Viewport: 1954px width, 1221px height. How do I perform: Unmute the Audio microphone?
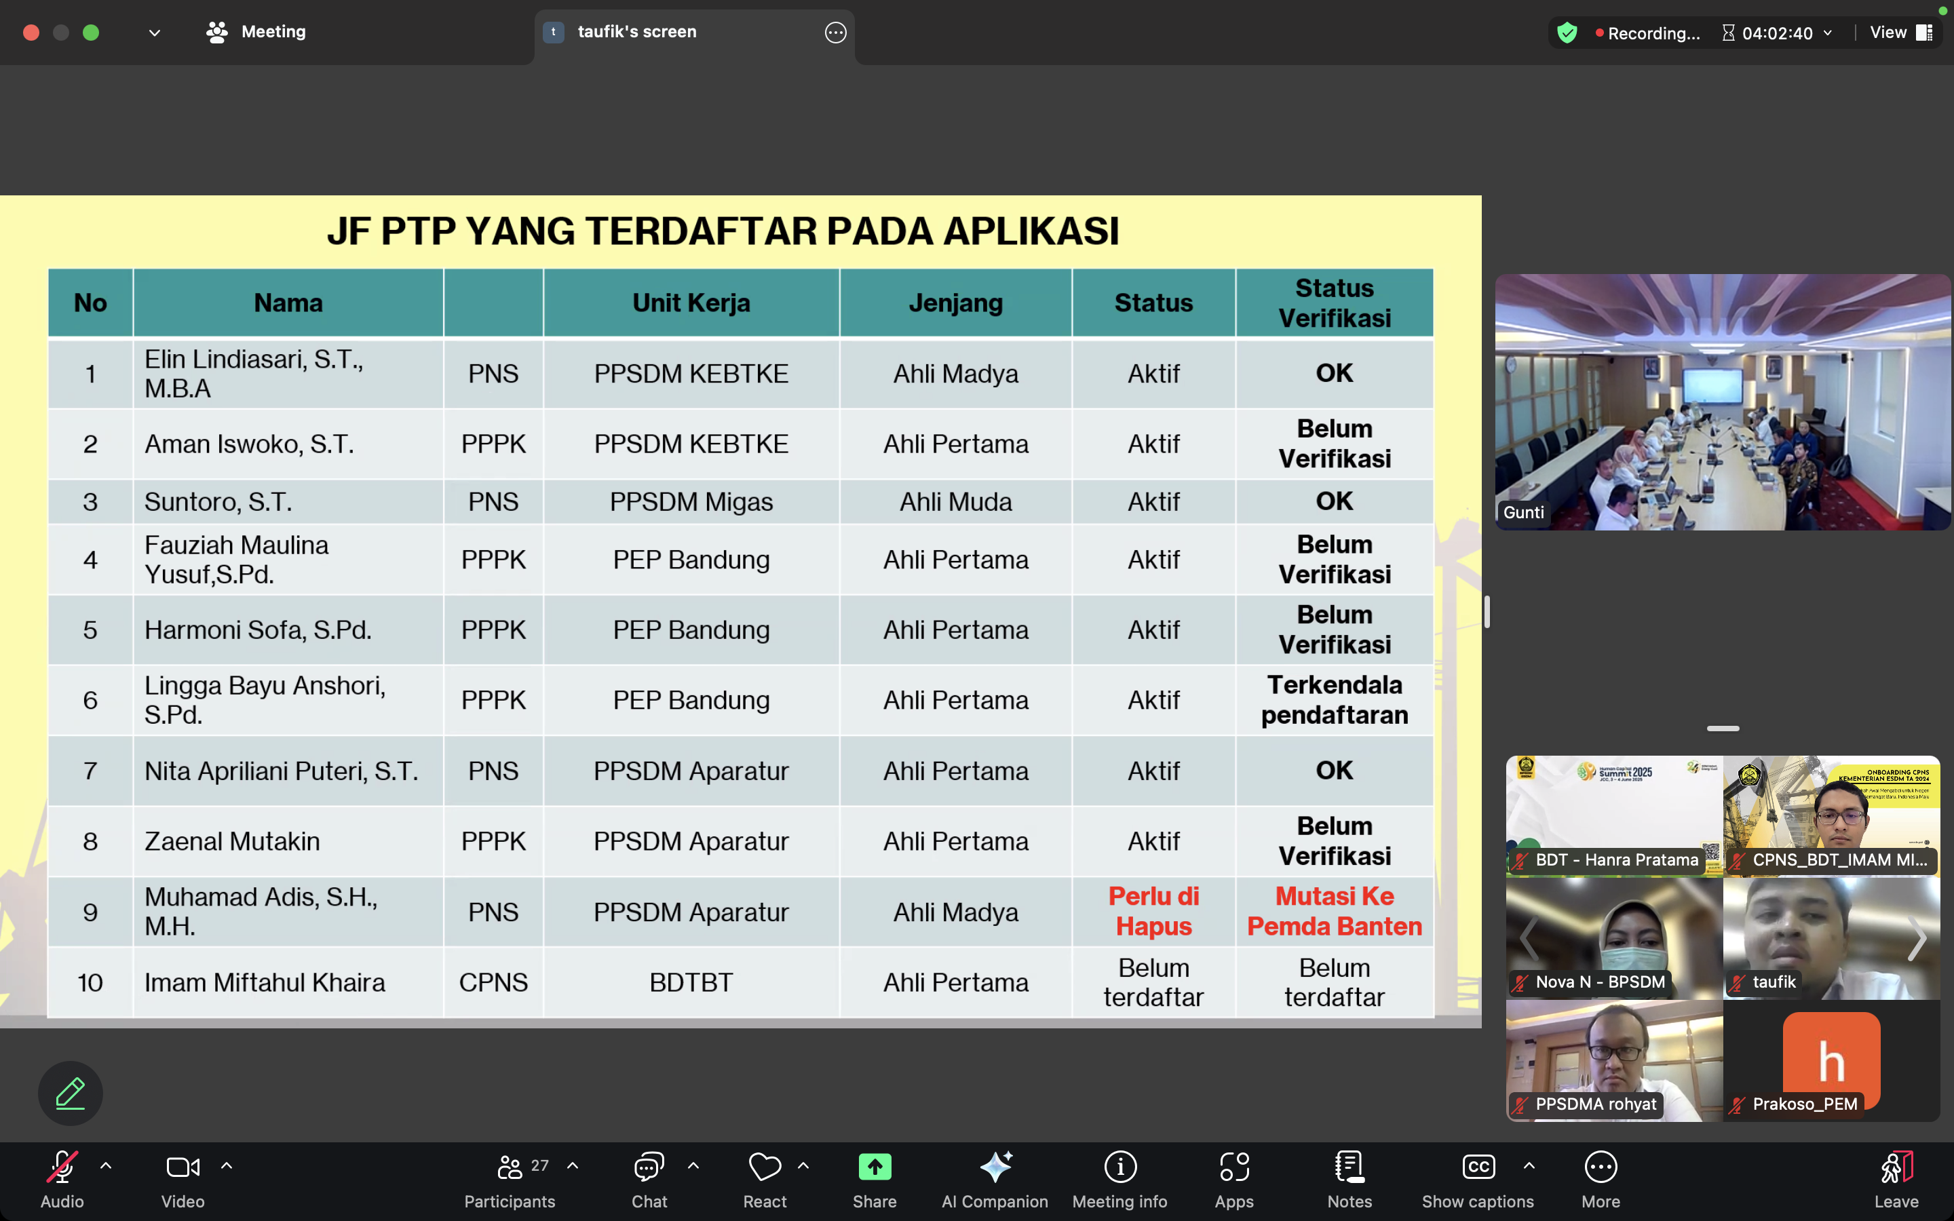62,1167
